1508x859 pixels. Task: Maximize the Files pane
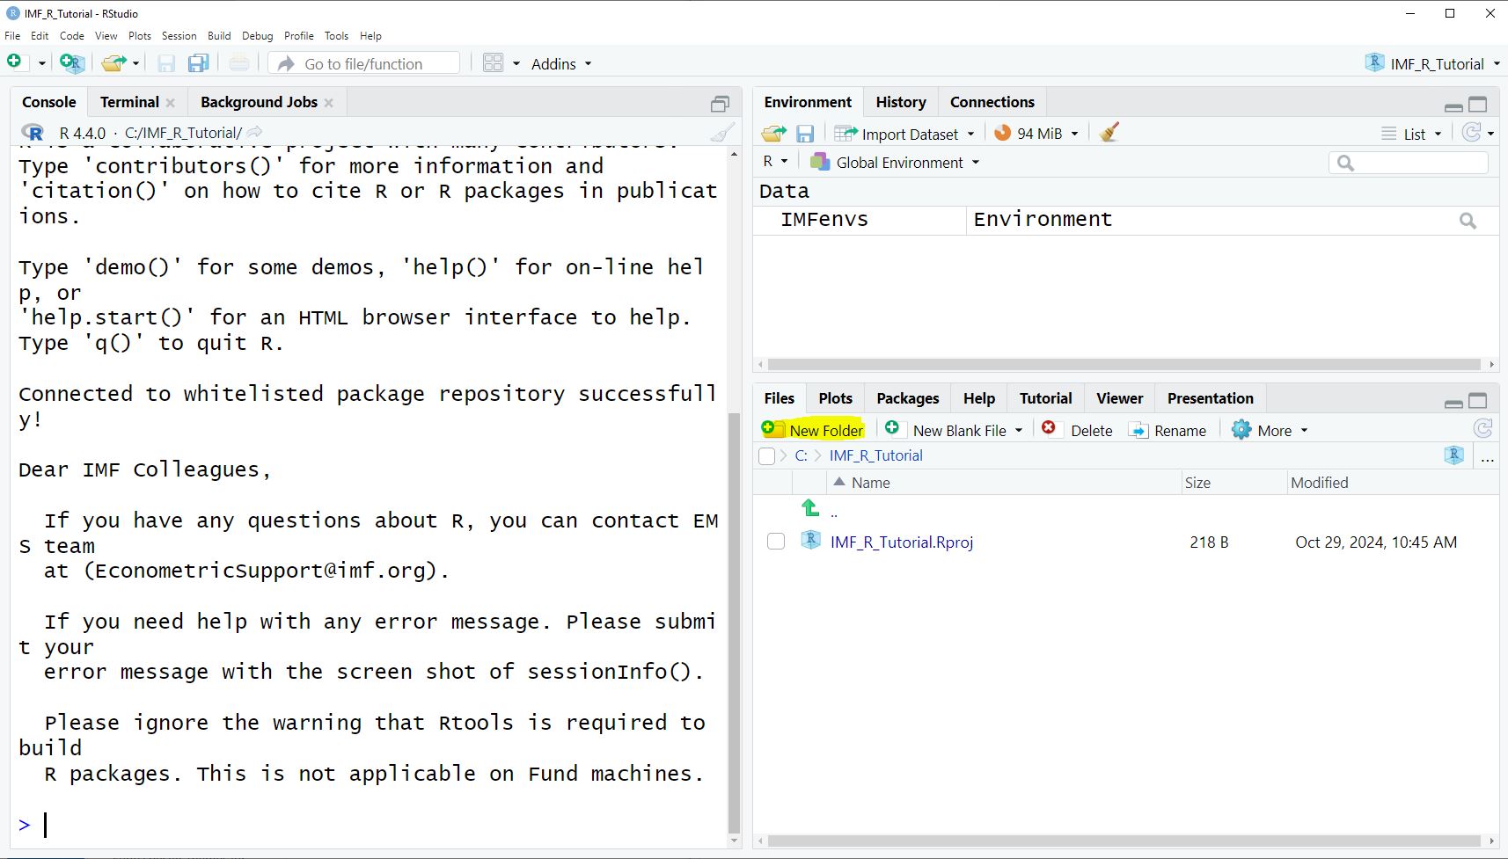[1478, 401]
